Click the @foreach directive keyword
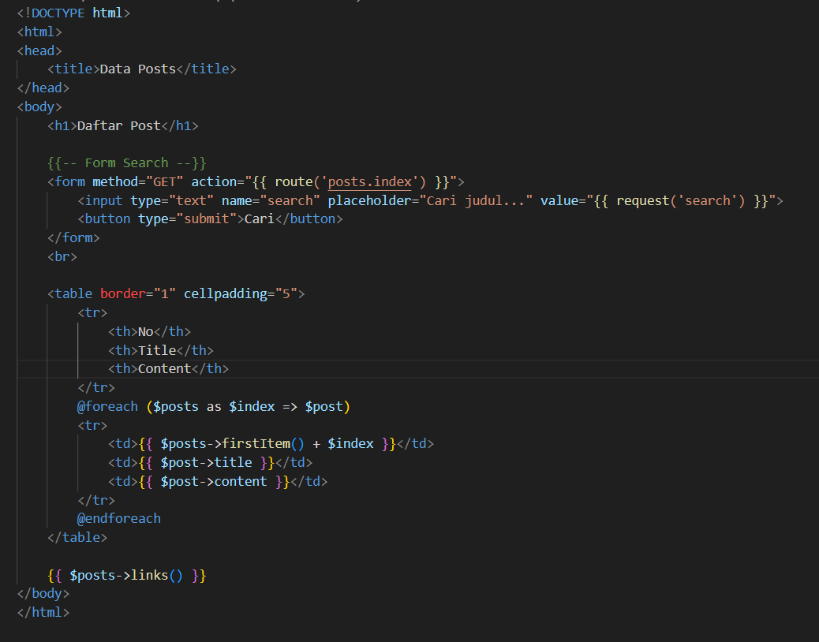The width and height of the screenshot is (819, 642). click(x=107, y=407)
